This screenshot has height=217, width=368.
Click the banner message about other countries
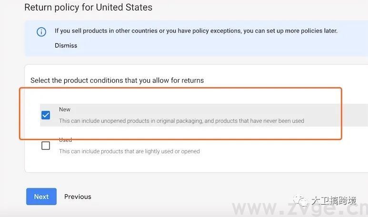pyautogui.click(x=196, y=31)
